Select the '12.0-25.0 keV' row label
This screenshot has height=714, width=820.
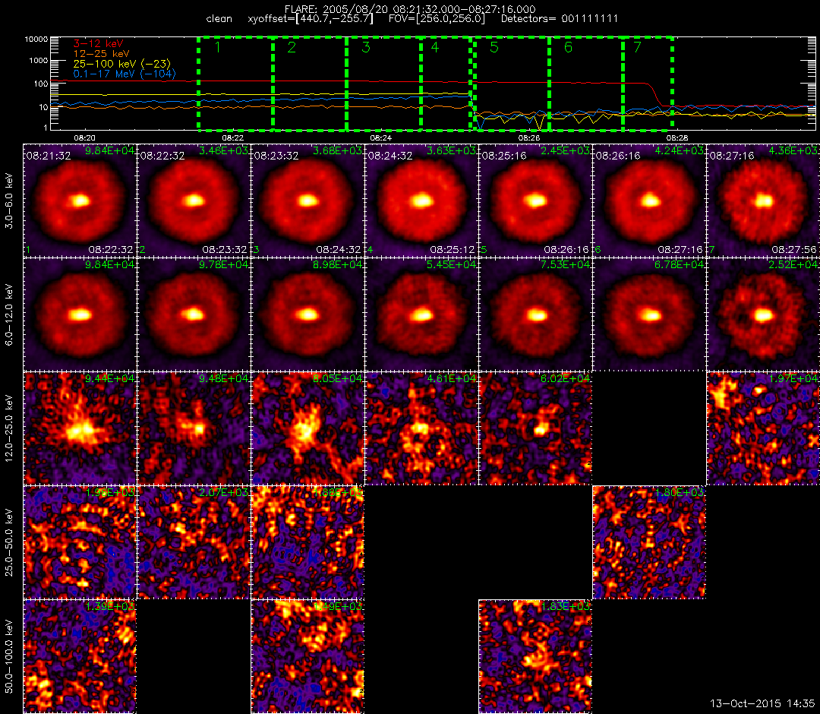tap(9, 429)
